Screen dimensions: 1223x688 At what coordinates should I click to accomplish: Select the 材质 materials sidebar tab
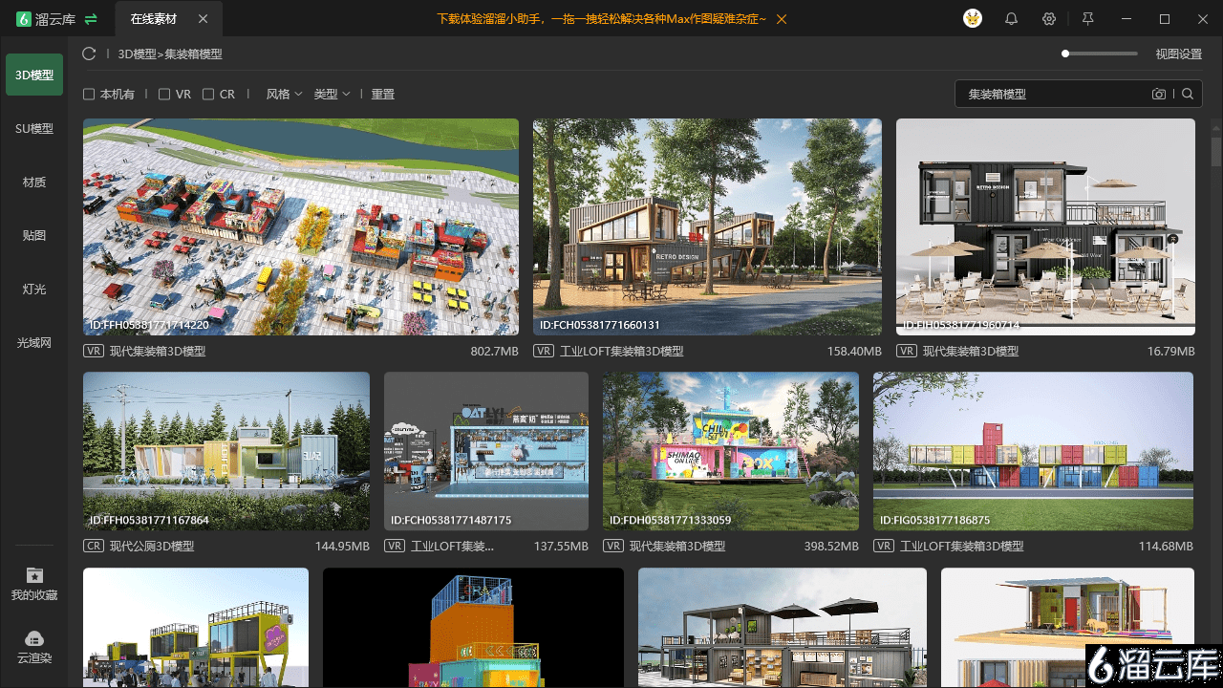click(x=34, y=182)
